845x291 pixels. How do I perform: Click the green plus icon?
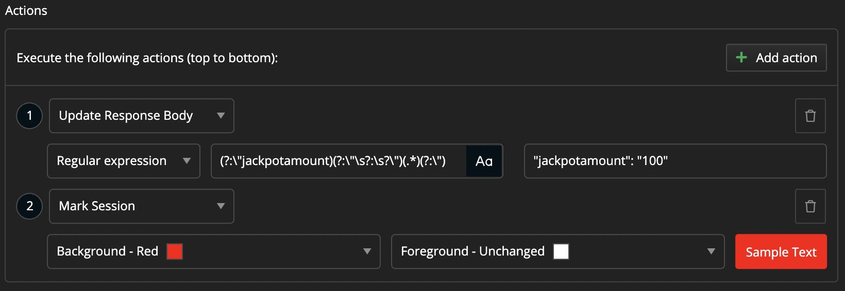pyautogui.click(x=741, y=58)
